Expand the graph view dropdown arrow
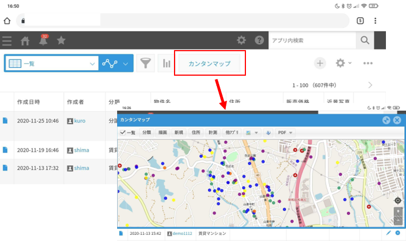The height and width of the screenshot is (241, 406). [x=125, y=64]
